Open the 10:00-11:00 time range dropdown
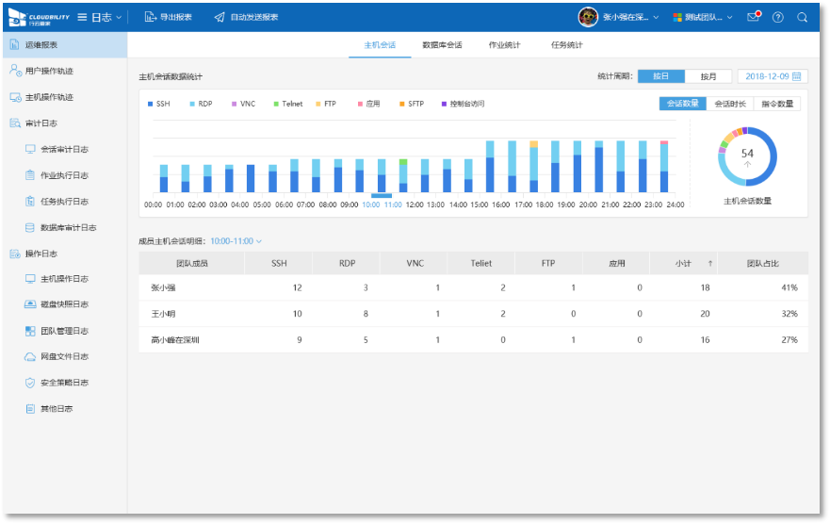 point(236,241)
